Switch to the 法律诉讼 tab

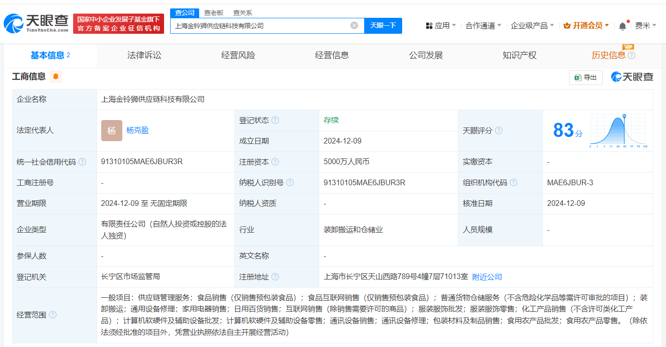click(144, 55)
